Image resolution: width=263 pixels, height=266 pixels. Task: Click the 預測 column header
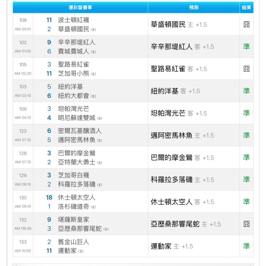pos(194,7)
